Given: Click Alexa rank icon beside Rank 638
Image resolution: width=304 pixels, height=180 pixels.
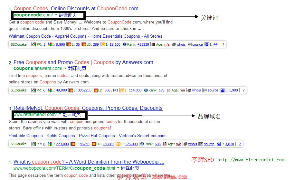Looking at the screenshot, I should click(142, 144).
